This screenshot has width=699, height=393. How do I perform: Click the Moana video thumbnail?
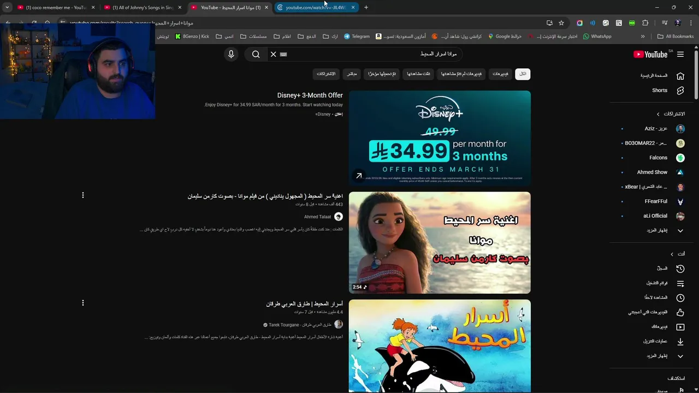coord(440,242)
